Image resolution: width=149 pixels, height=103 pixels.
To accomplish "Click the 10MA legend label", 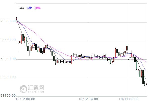I will tap(29, 8).
